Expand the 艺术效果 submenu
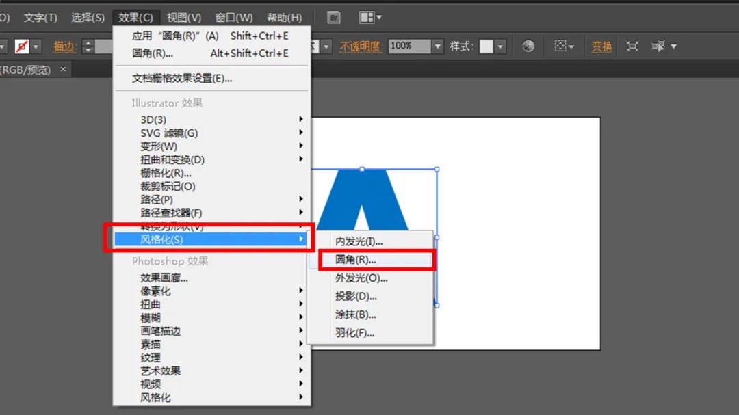The image size is (739, 415). 211,371
